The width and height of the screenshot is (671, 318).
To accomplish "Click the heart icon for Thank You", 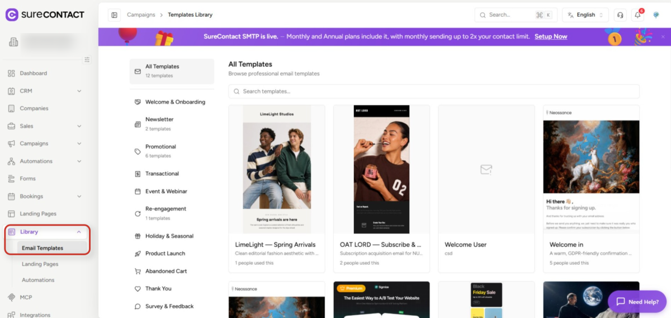I will [x=138, y=289].
